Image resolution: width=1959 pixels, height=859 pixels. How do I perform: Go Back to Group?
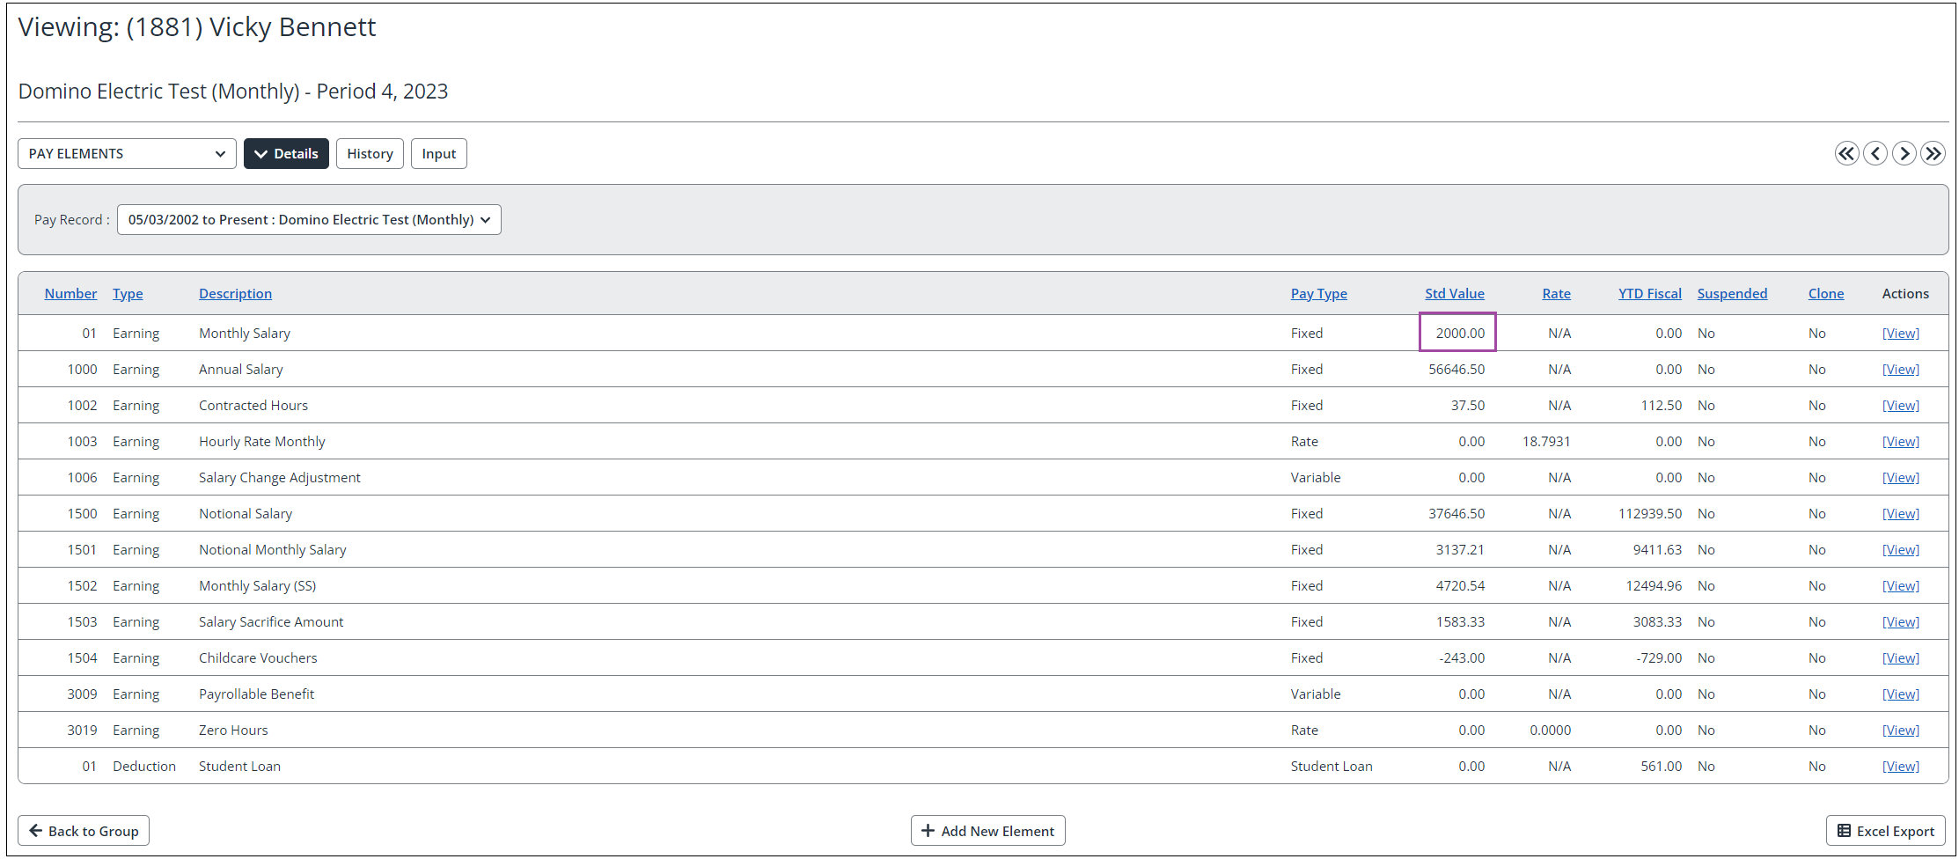click(84, 831)
